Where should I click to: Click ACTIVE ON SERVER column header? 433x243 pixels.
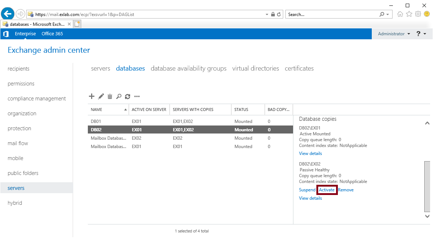[149, 109]
